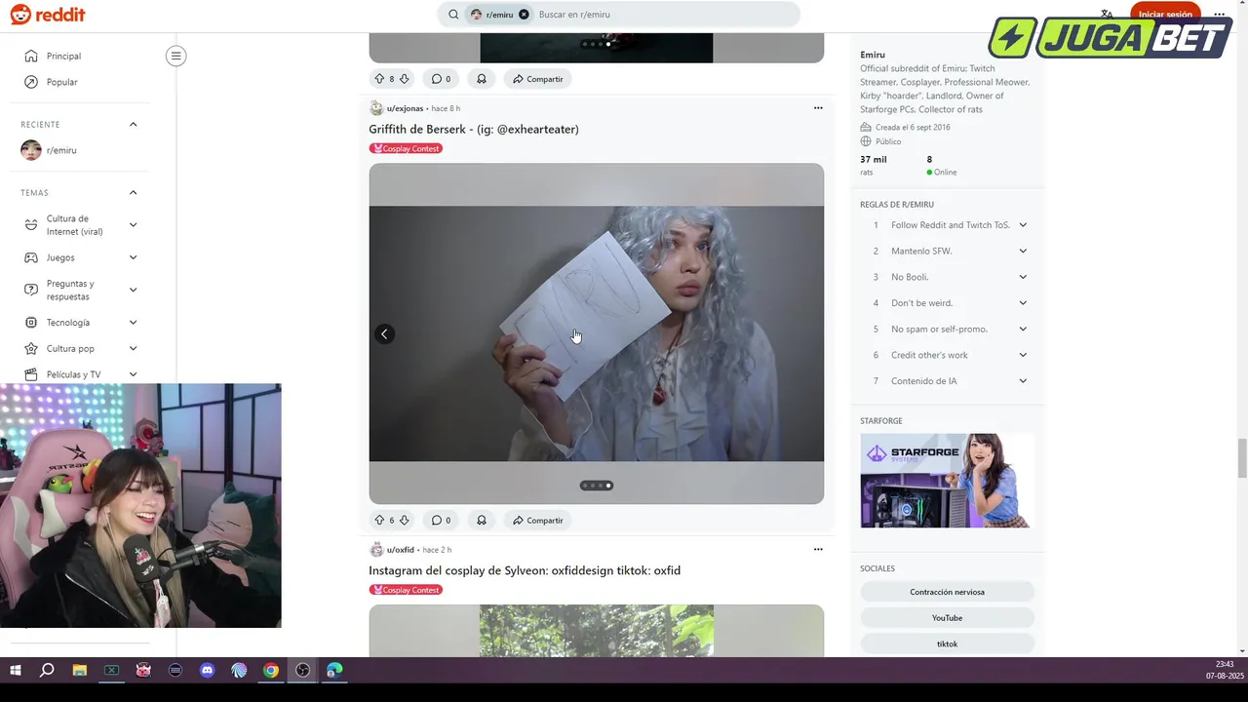This screenshot has width=1248, height=702.
Task: Click the Iniciar sesión button
Action: click(1165, 15)
